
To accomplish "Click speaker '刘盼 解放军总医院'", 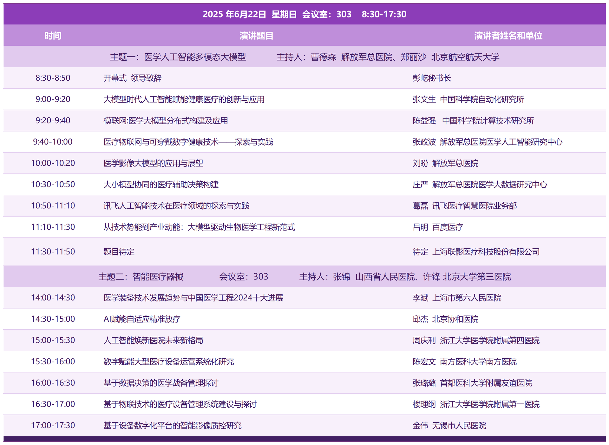I will [x=445, y=163].
